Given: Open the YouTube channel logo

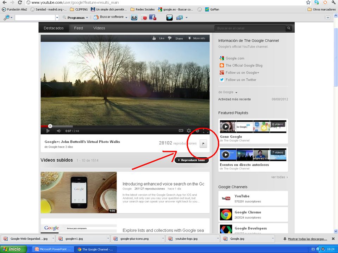Looking at the screenshot, I should point(226,198).
